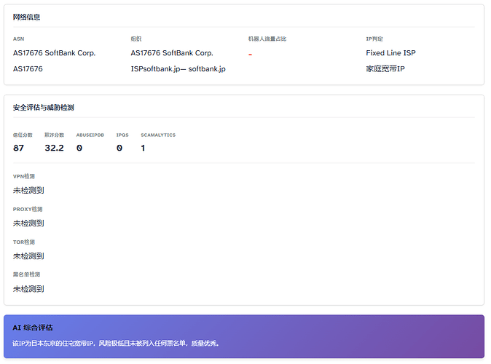
Task: Select 未检测到 under VPN检测
Action: point(28,191)
